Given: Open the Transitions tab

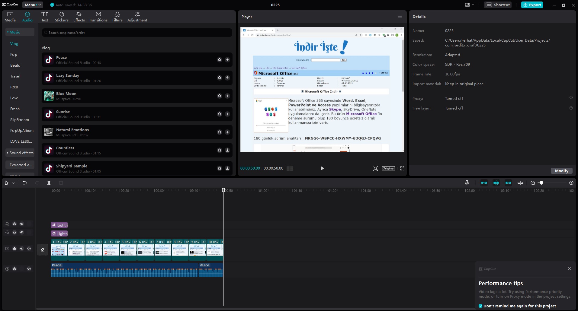Looking at the screenshot, I should tap(98, 17).
